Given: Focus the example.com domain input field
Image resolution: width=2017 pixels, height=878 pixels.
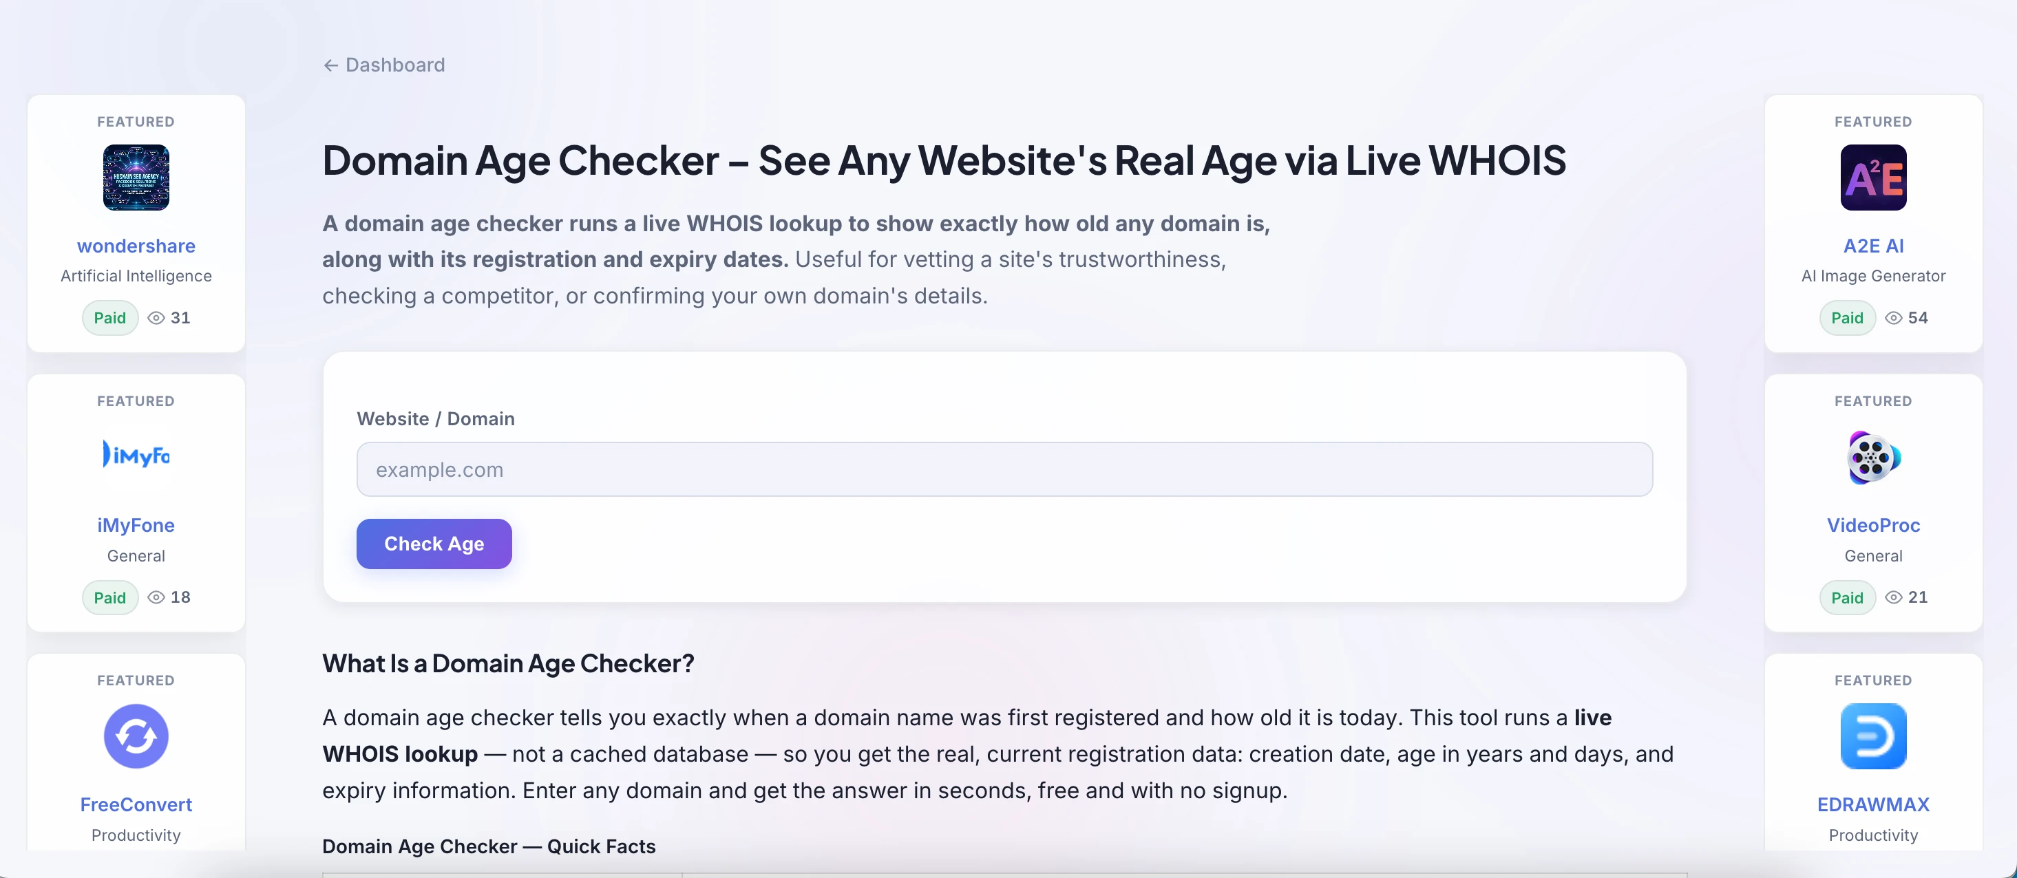Looking at the screenshot, I should [1004, 469].
